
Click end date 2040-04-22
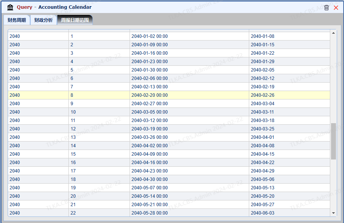(289, 163)
